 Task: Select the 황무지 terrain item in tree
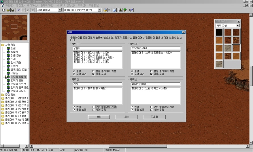click(14, 52)
